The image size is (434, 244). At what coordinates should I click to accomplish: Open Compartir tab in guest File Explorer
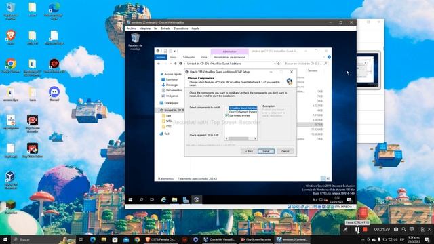click(x=189, y=57)
